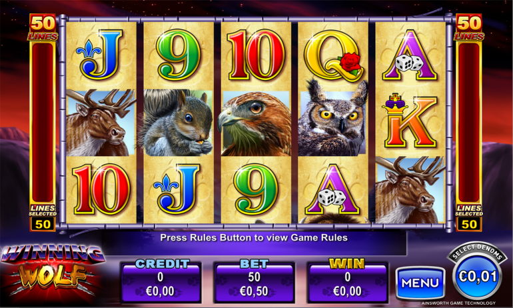Select the yellow Q with rose symbol

[333, 55]
